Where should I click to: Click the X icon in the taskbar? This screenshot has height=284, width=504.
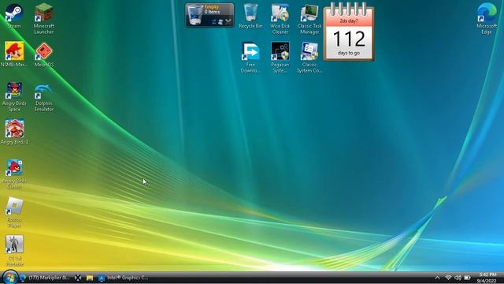pyautogui.click(x=78, y=278)
